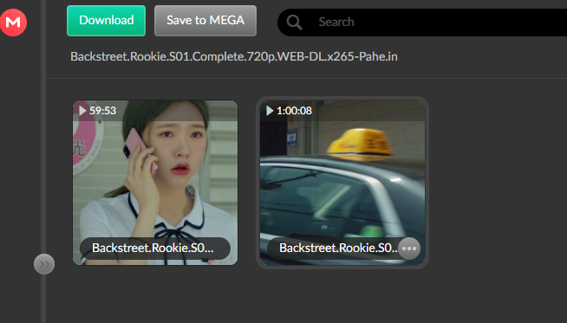Open the three-dots options on the taxi video

(x=409, y=249)
